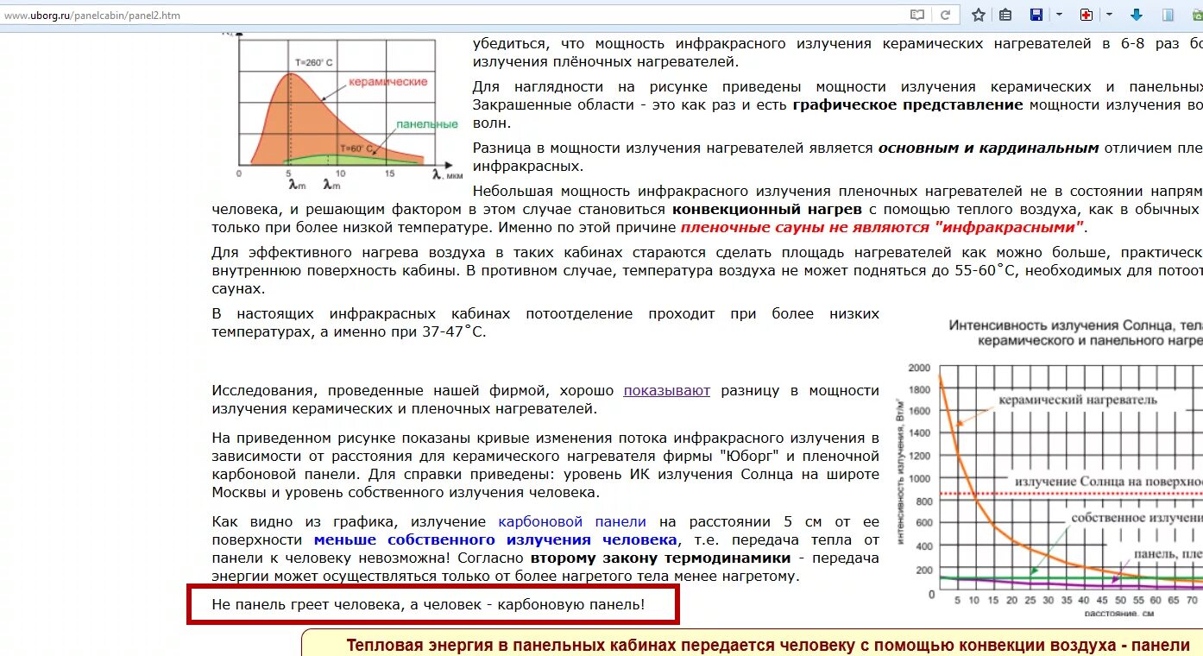Image resolution: width=1203 pixels, height=656 pixels.
Task: Bookmark this page with the star icon
Action: pyautogui.click(x=978, y=15)
